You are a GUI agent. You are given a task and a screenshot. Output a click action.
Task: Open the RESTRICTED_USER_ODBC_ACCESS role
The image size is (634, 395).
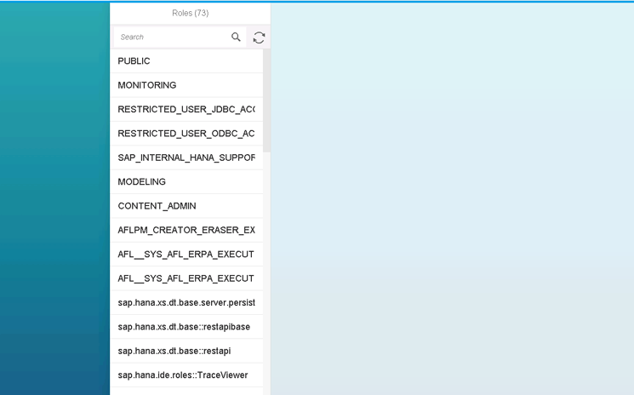click(x=186, y=134)
